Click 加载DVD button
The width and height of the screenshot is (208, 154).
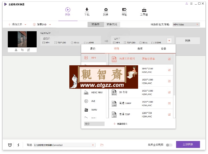(40, 24)
